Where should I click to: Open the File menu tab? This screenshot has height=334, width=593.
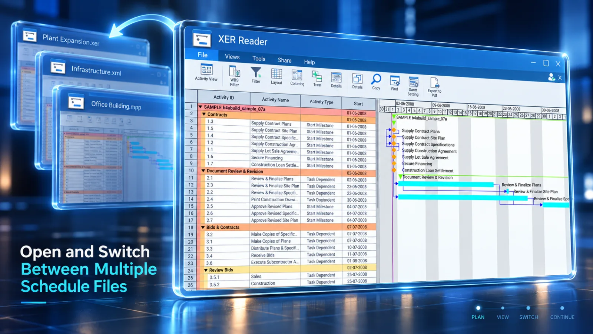click(202, 55)
